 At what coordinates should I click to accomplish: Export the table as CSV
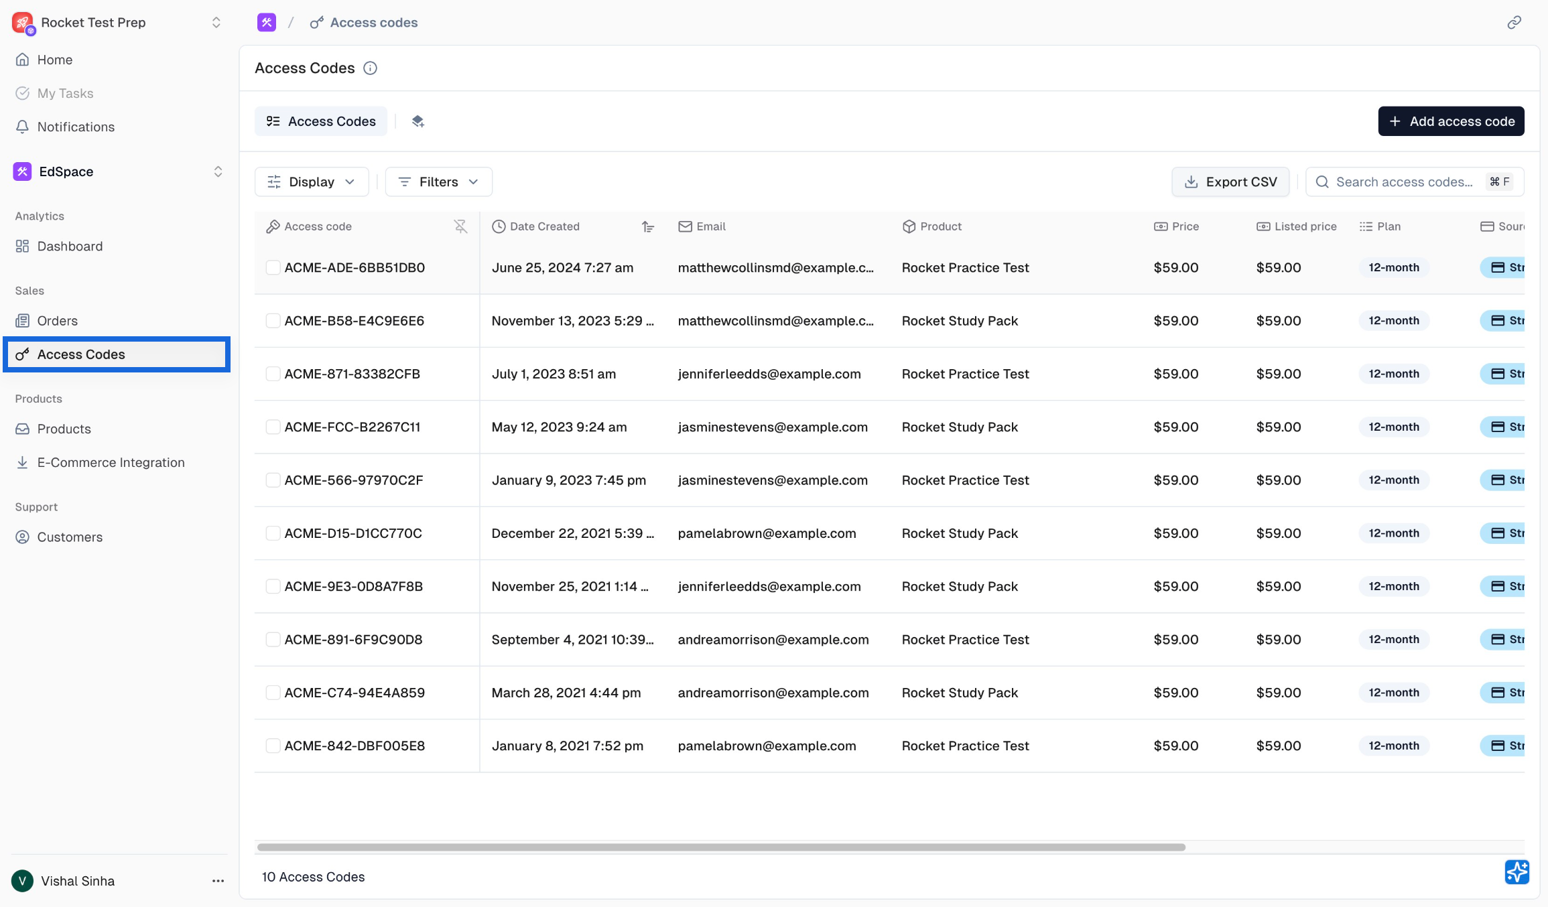pos(1230,182)
